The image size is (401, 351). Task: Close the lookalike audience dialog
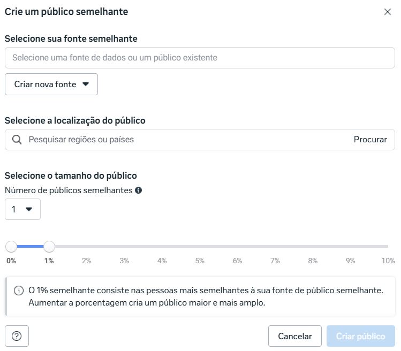[x=388, y=12]
